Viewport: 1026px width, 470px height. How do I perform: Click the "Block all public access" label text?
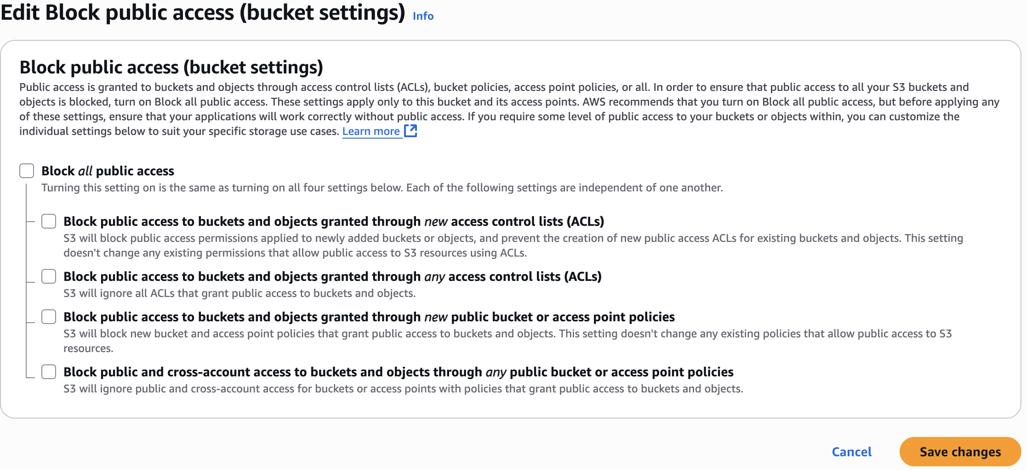tap(108, 171)
